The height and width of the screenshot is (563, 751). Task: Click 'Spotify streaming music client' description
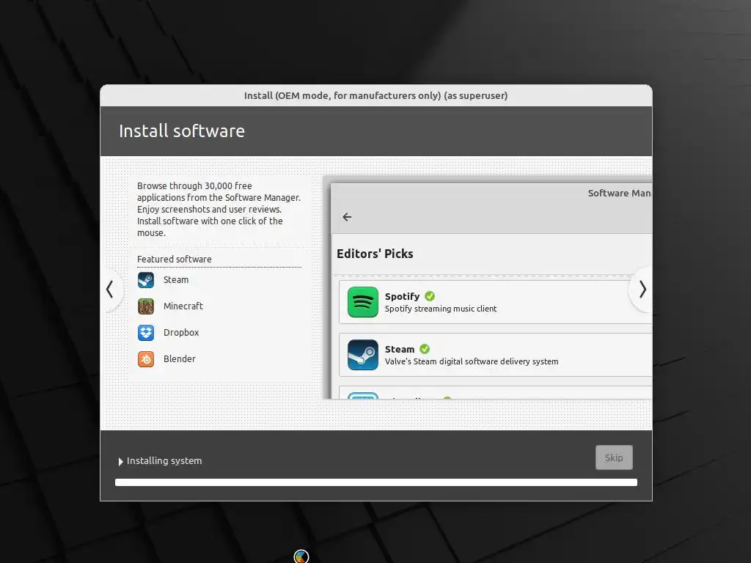(x=441, y=309)
